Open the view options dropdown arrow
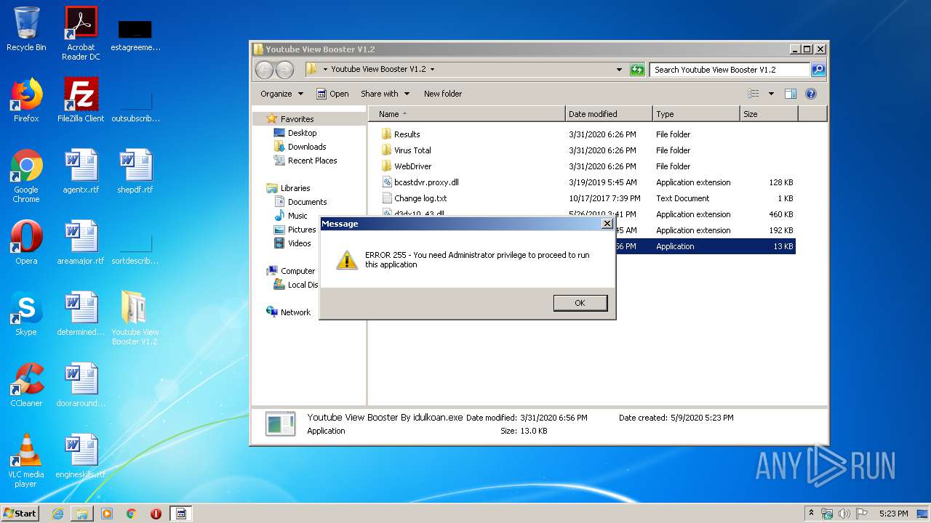 [x=771, y=94]
